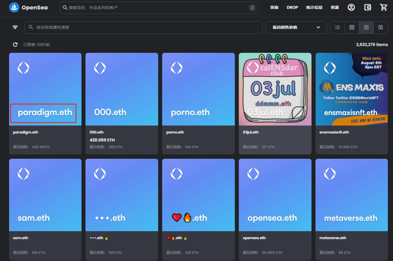Click the paradigm.eth item name link
Image resolution: width=393 pixels, height=261 pixels.
point(25,132)
